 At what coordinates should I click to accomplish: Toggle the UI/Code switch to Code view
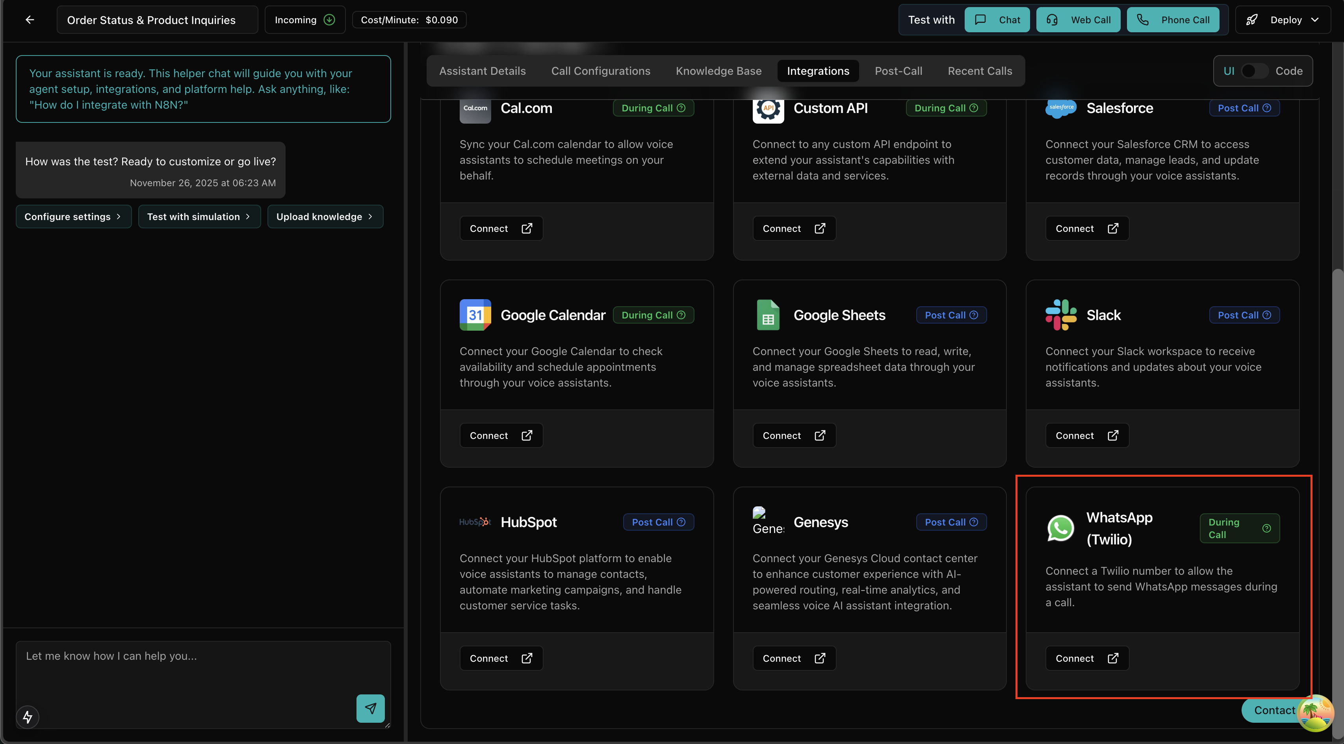[1255, 71]
